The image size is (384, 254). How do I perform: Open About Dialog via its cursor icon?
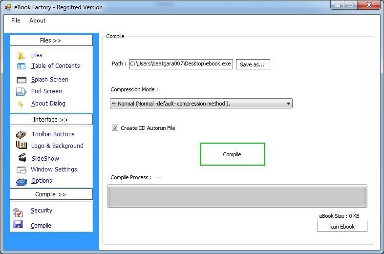coord(21,104)
